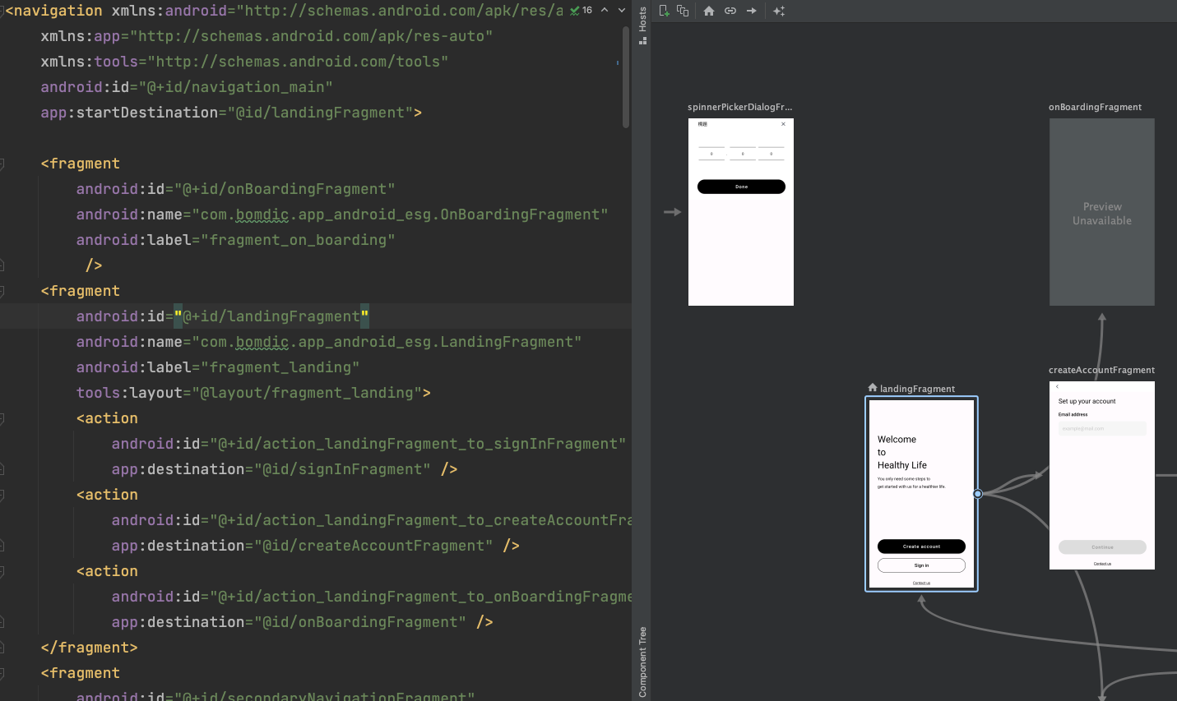The height and width of the screenshot is (701, 1177).
Task: Click app:destination="@id/onBoardingFragment" attribute
Action: [290, 622]
